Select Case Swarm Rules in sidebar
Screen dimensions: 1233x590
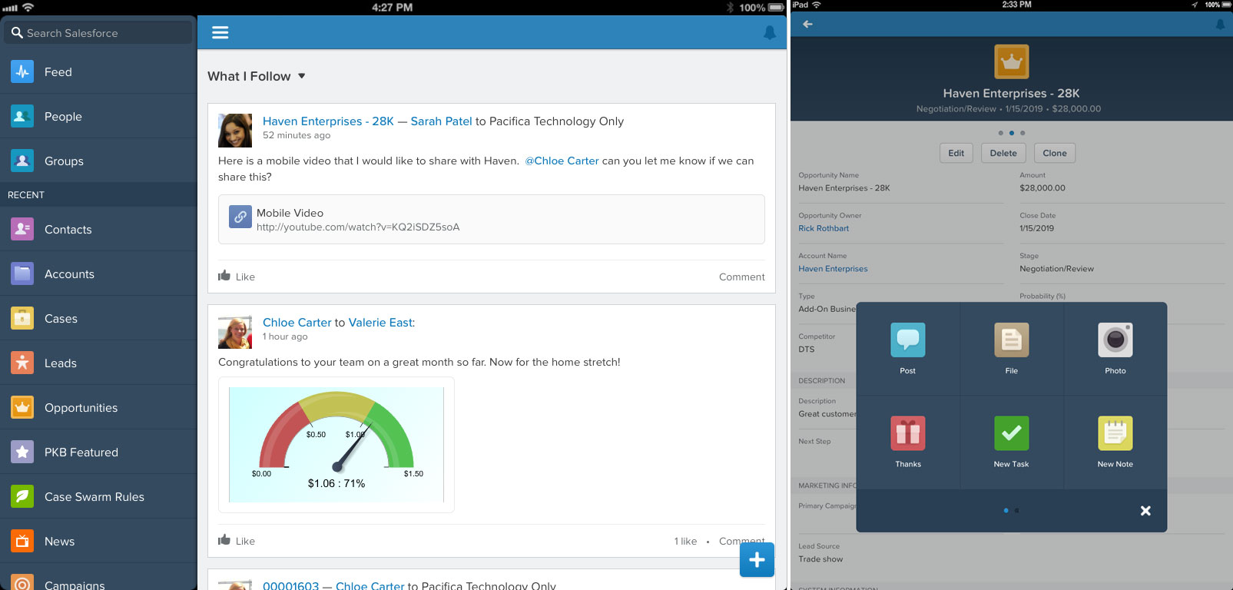pos(98,497)
